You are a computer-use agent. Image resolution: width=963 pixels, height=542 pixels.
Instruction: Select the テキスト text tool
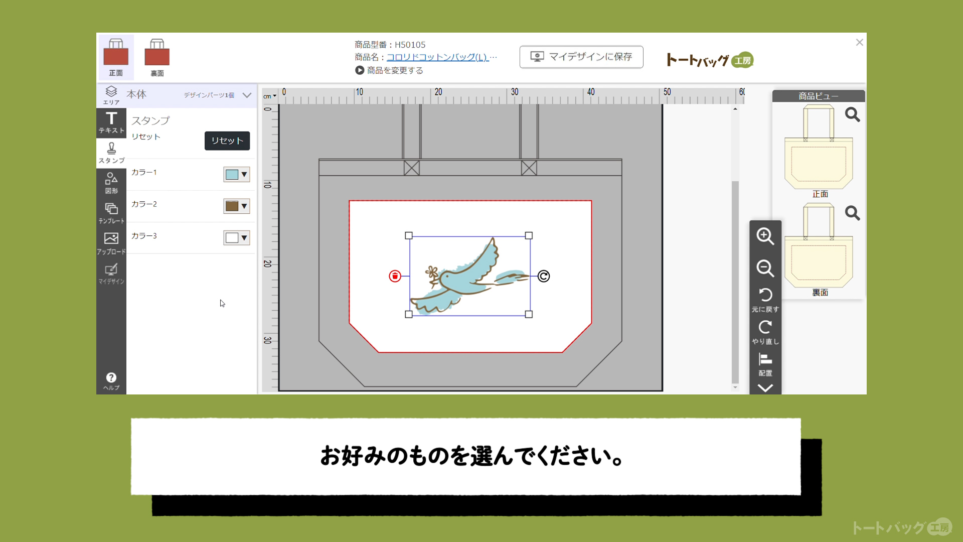tap(111, 122)
